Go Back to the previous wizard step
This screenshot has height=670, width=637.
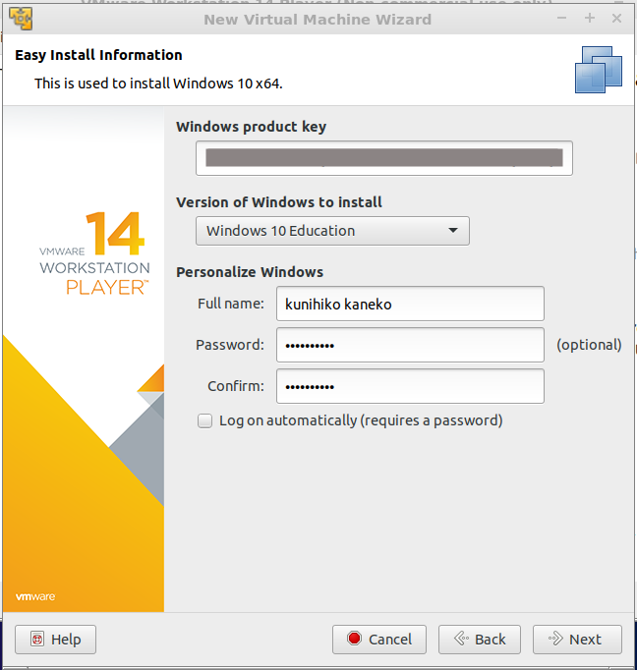click(480, 640)
